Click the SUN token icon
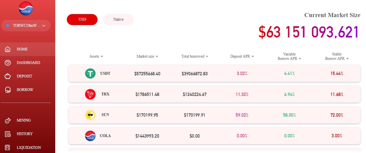The height and width of the screenshot is (153, 366). click(90, 115)
